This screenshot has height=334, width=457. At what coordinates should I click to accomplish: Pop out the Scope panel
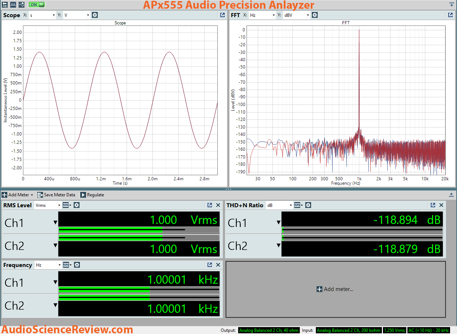[222, 15]
